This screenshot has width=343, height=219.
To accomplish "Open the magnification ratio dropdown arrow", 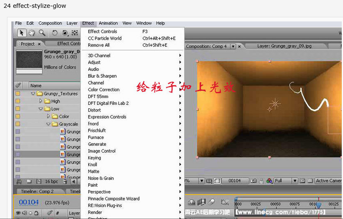I will click(202, 181).
